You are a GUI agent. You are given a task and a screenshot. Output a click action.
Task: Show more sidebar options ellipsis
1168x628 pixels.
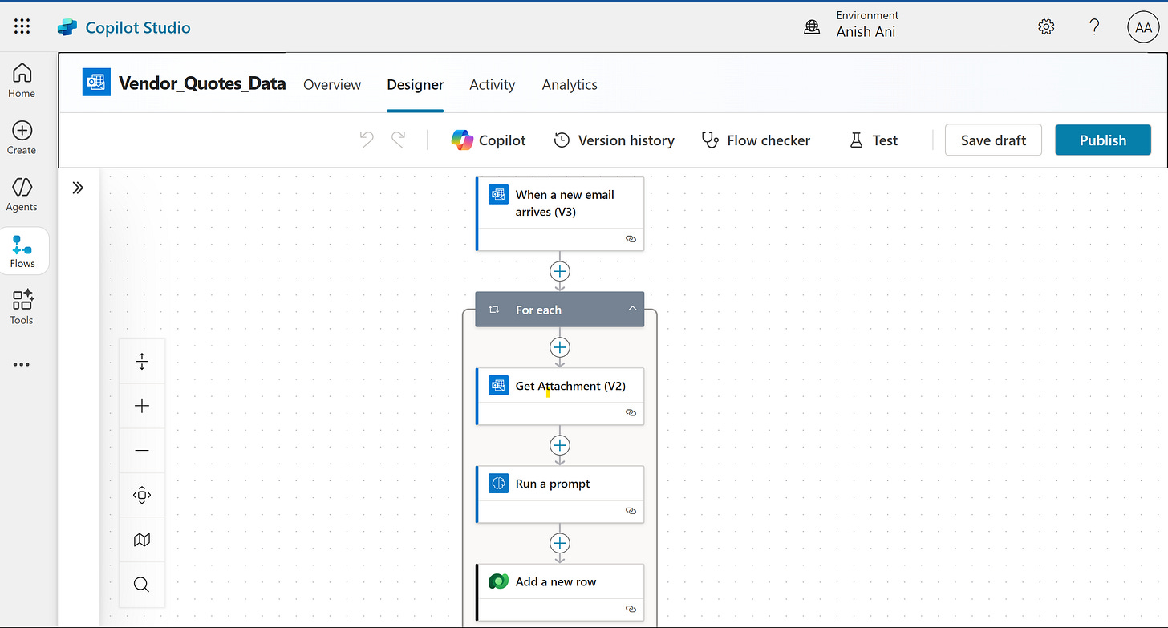pos(22,364)
